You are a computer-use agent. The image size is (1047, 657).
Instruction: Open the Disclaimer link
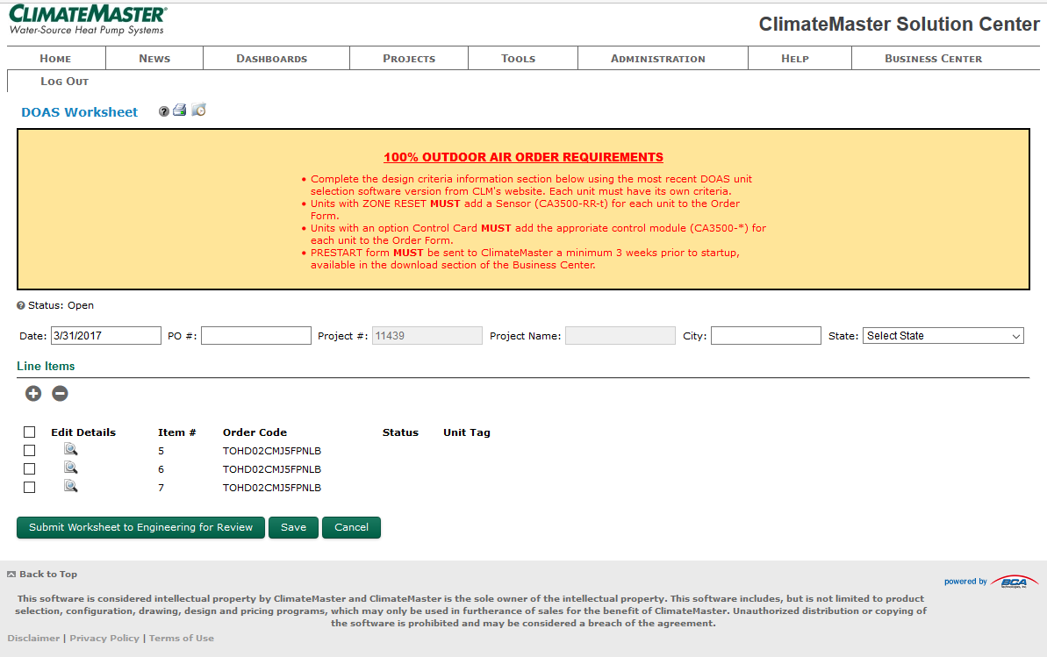33,639
